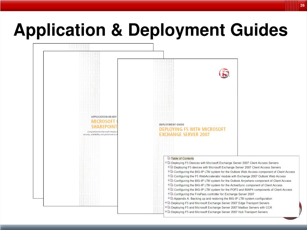
Task: Click the bookmark icon for Hub Transport Servers
Action: 169,212
